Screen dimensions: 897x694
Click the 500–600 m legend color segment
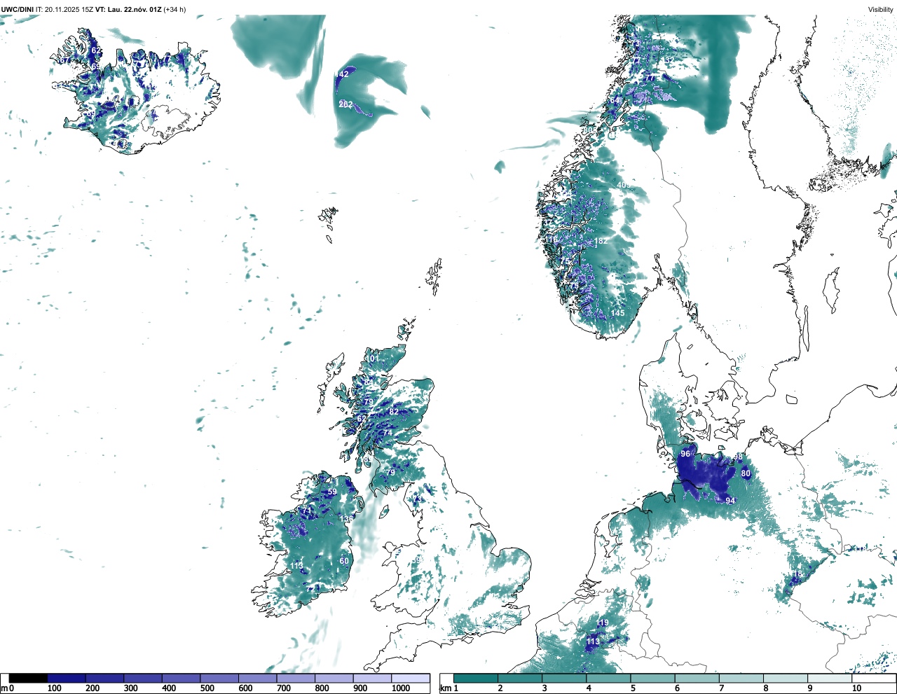[219, 679]
